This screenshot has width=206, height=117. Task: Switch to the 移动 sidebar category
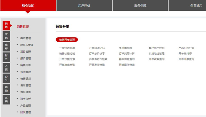tap(6, 89)
